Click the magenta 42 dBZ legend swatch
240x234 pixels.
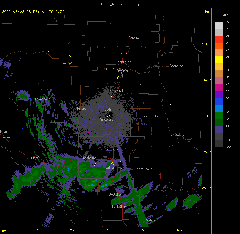click(x=219, y=88)
